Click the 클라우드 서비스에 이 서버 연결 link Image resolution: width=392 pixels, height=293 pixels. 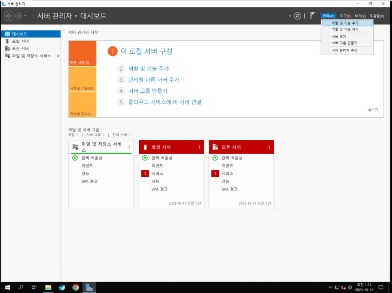pyautogui.click(x=165, y=102)
